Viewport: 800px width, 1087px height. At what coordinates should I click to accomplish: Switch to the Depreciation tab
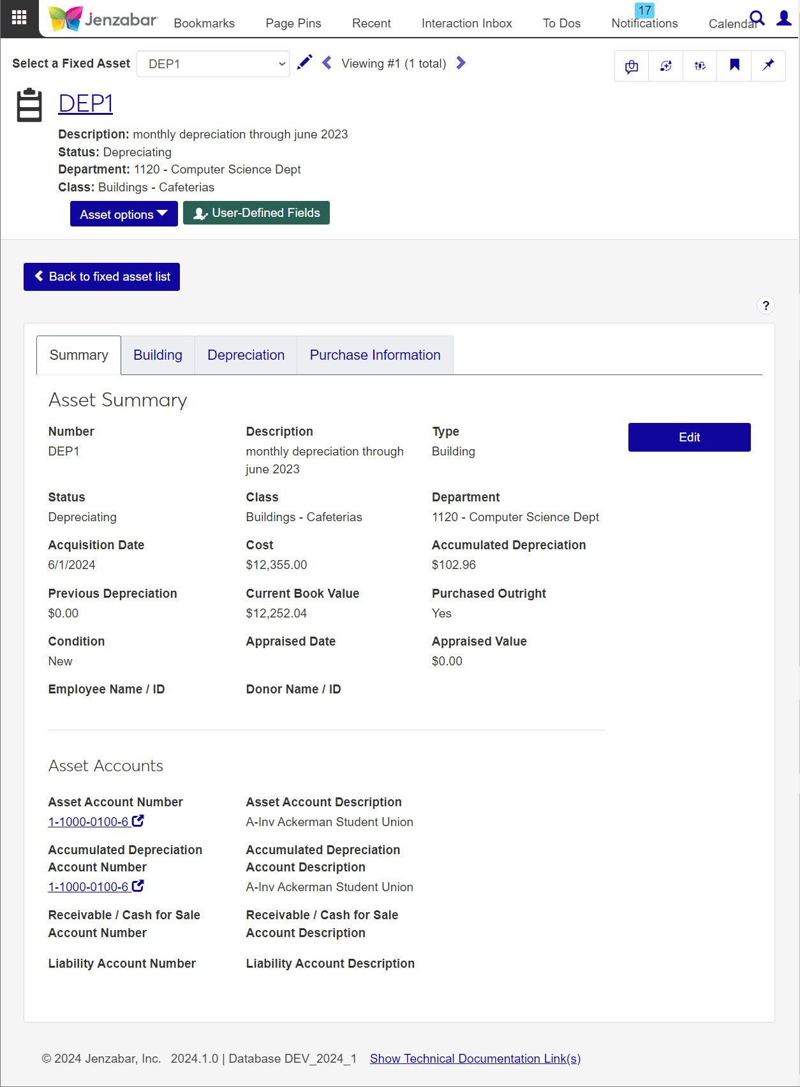[x=246, y=355]
